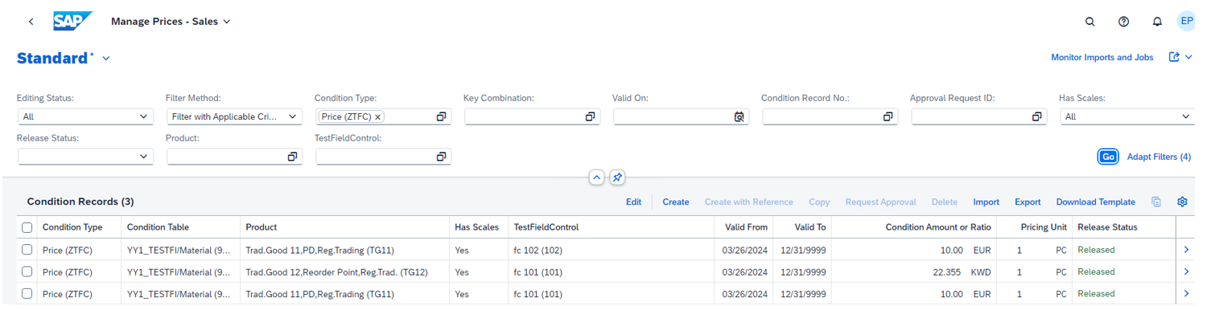Viewport: 1211px width, 310px height.
Task: Click the back navigation arrow
Action: click(x=31, y=22)
